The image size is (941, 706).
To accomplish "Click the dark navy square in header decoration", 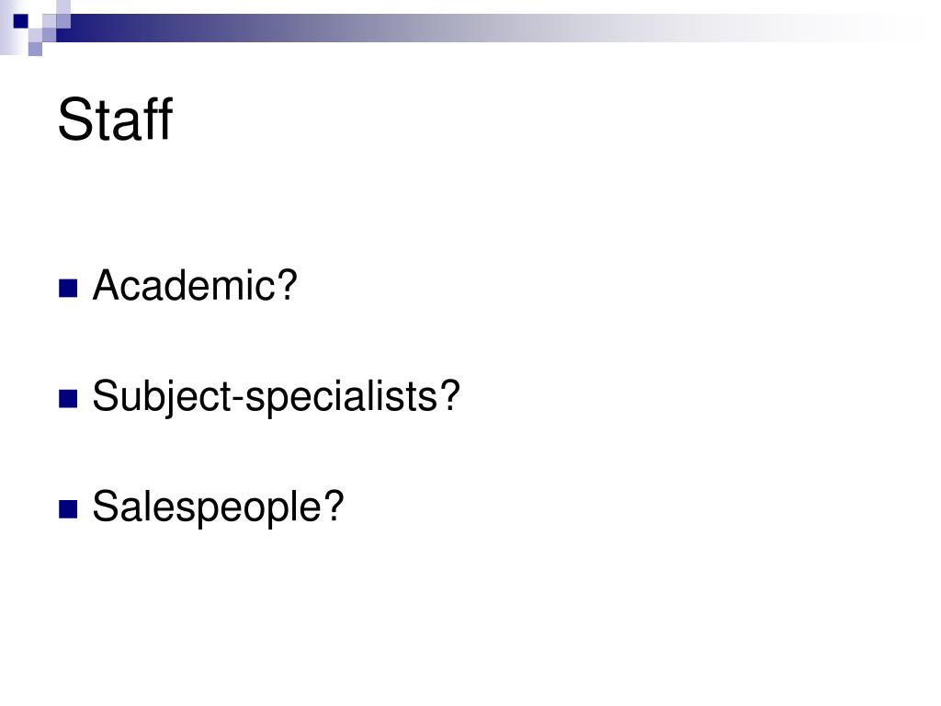I will (21, 21).
